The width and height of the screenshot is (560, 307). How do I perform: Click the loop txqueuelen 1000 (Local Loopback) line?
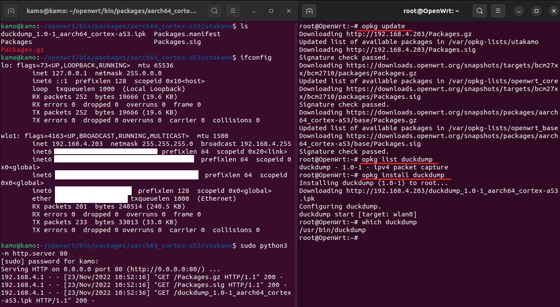109,89
